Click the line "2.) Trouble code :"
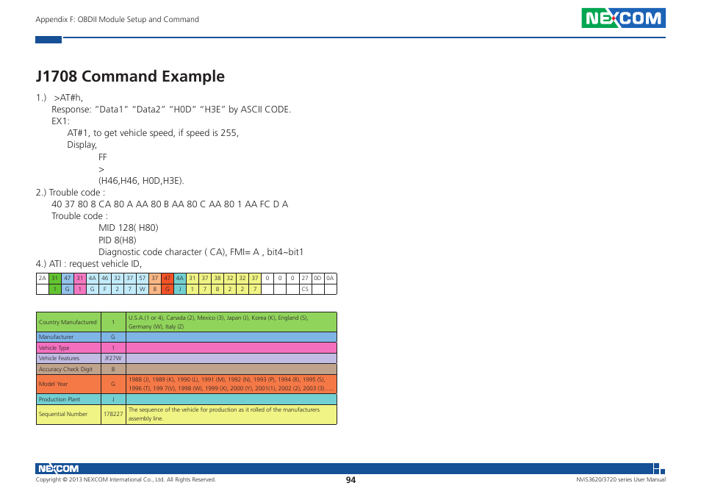Image resolution: width=701 pixels, height=494 pixels. 71,193
